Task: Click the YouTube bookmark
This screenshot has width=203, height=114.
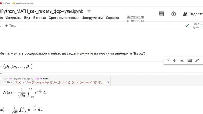Action: 5,3
